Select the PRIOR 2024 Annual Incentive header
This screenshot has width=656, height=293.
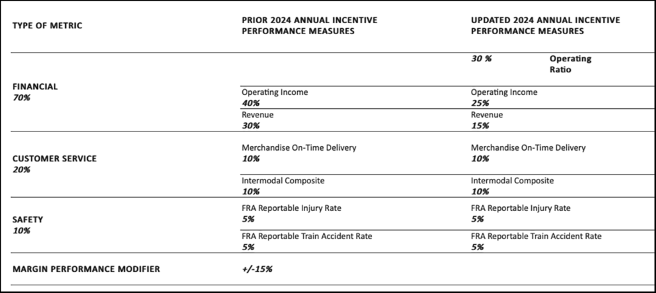(309, 25)
